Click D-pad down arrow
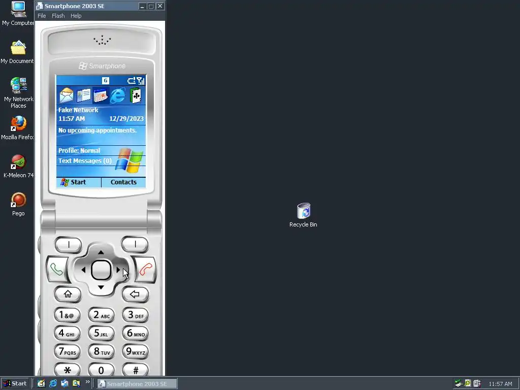 (x=101, y=287)
